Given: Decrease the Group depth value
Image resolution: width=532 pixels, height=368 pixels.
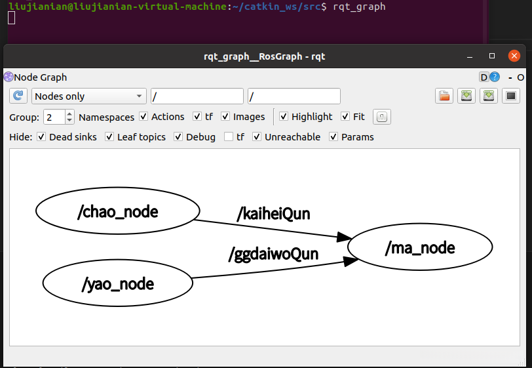Looking at the screenshot, I should click(x=69, y=121).
